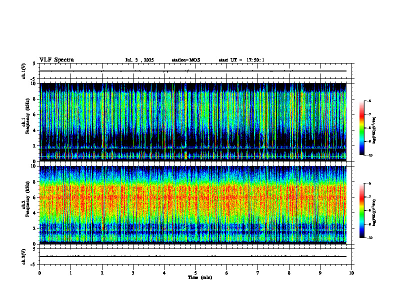Click the time axis tick label 7

tap(258, 273)
